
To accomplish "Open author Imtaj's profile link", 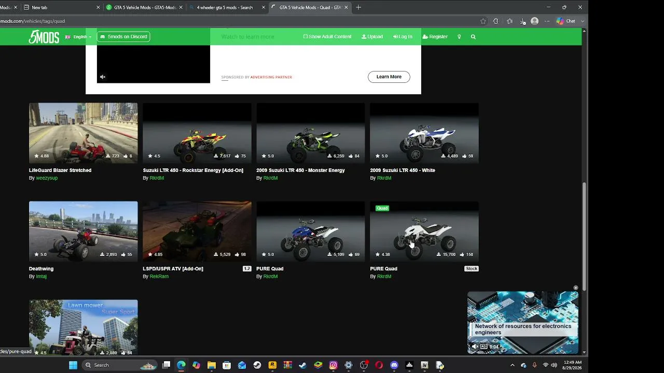I will (41, 277).
